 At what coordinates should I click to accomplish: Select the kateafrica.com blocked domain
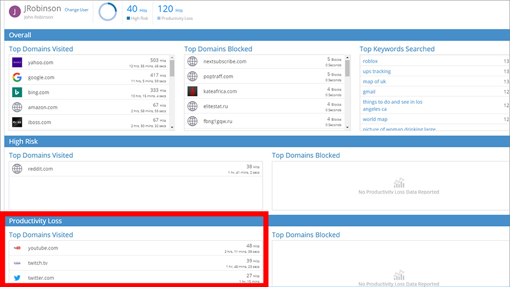point(264,91)
